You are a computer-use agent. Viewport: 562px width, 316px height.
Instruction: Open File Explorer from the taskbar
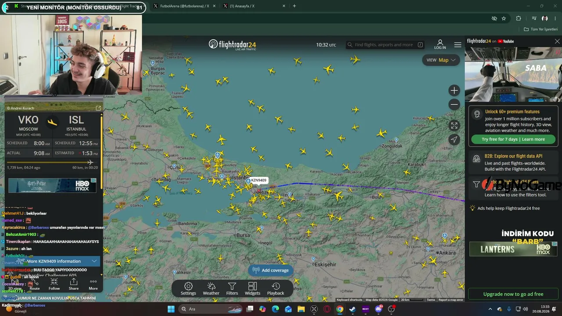[x=301, y=309]
